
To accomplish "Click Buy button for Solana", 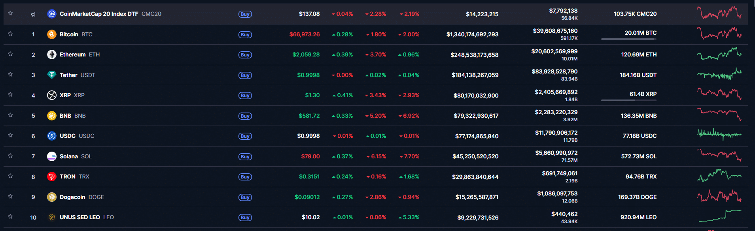I will [x=245, y=157].
